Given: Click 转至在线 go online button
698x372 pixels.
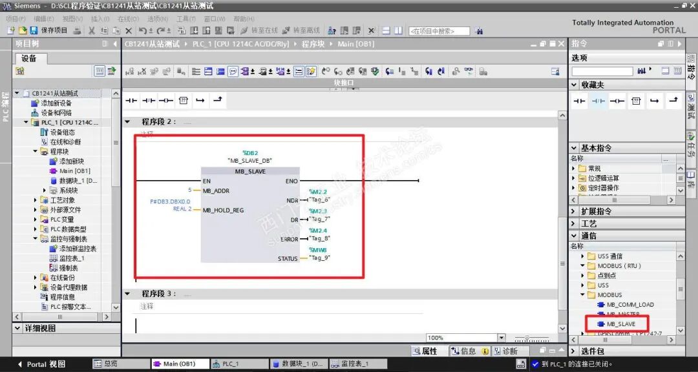Looking at the screenshot, I should [259, 31].
